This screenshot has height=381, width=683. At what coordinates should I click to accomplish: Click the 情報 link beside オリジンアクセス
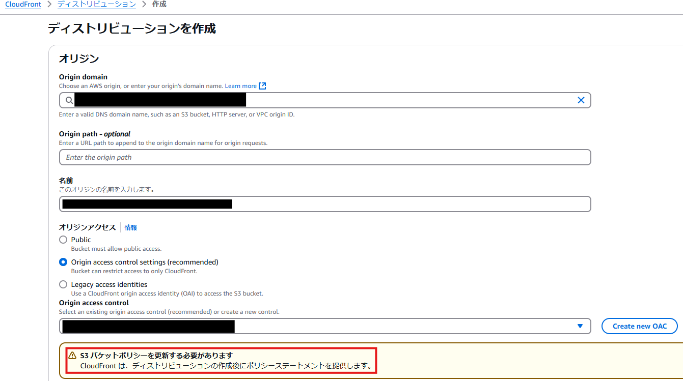[130, 227]
